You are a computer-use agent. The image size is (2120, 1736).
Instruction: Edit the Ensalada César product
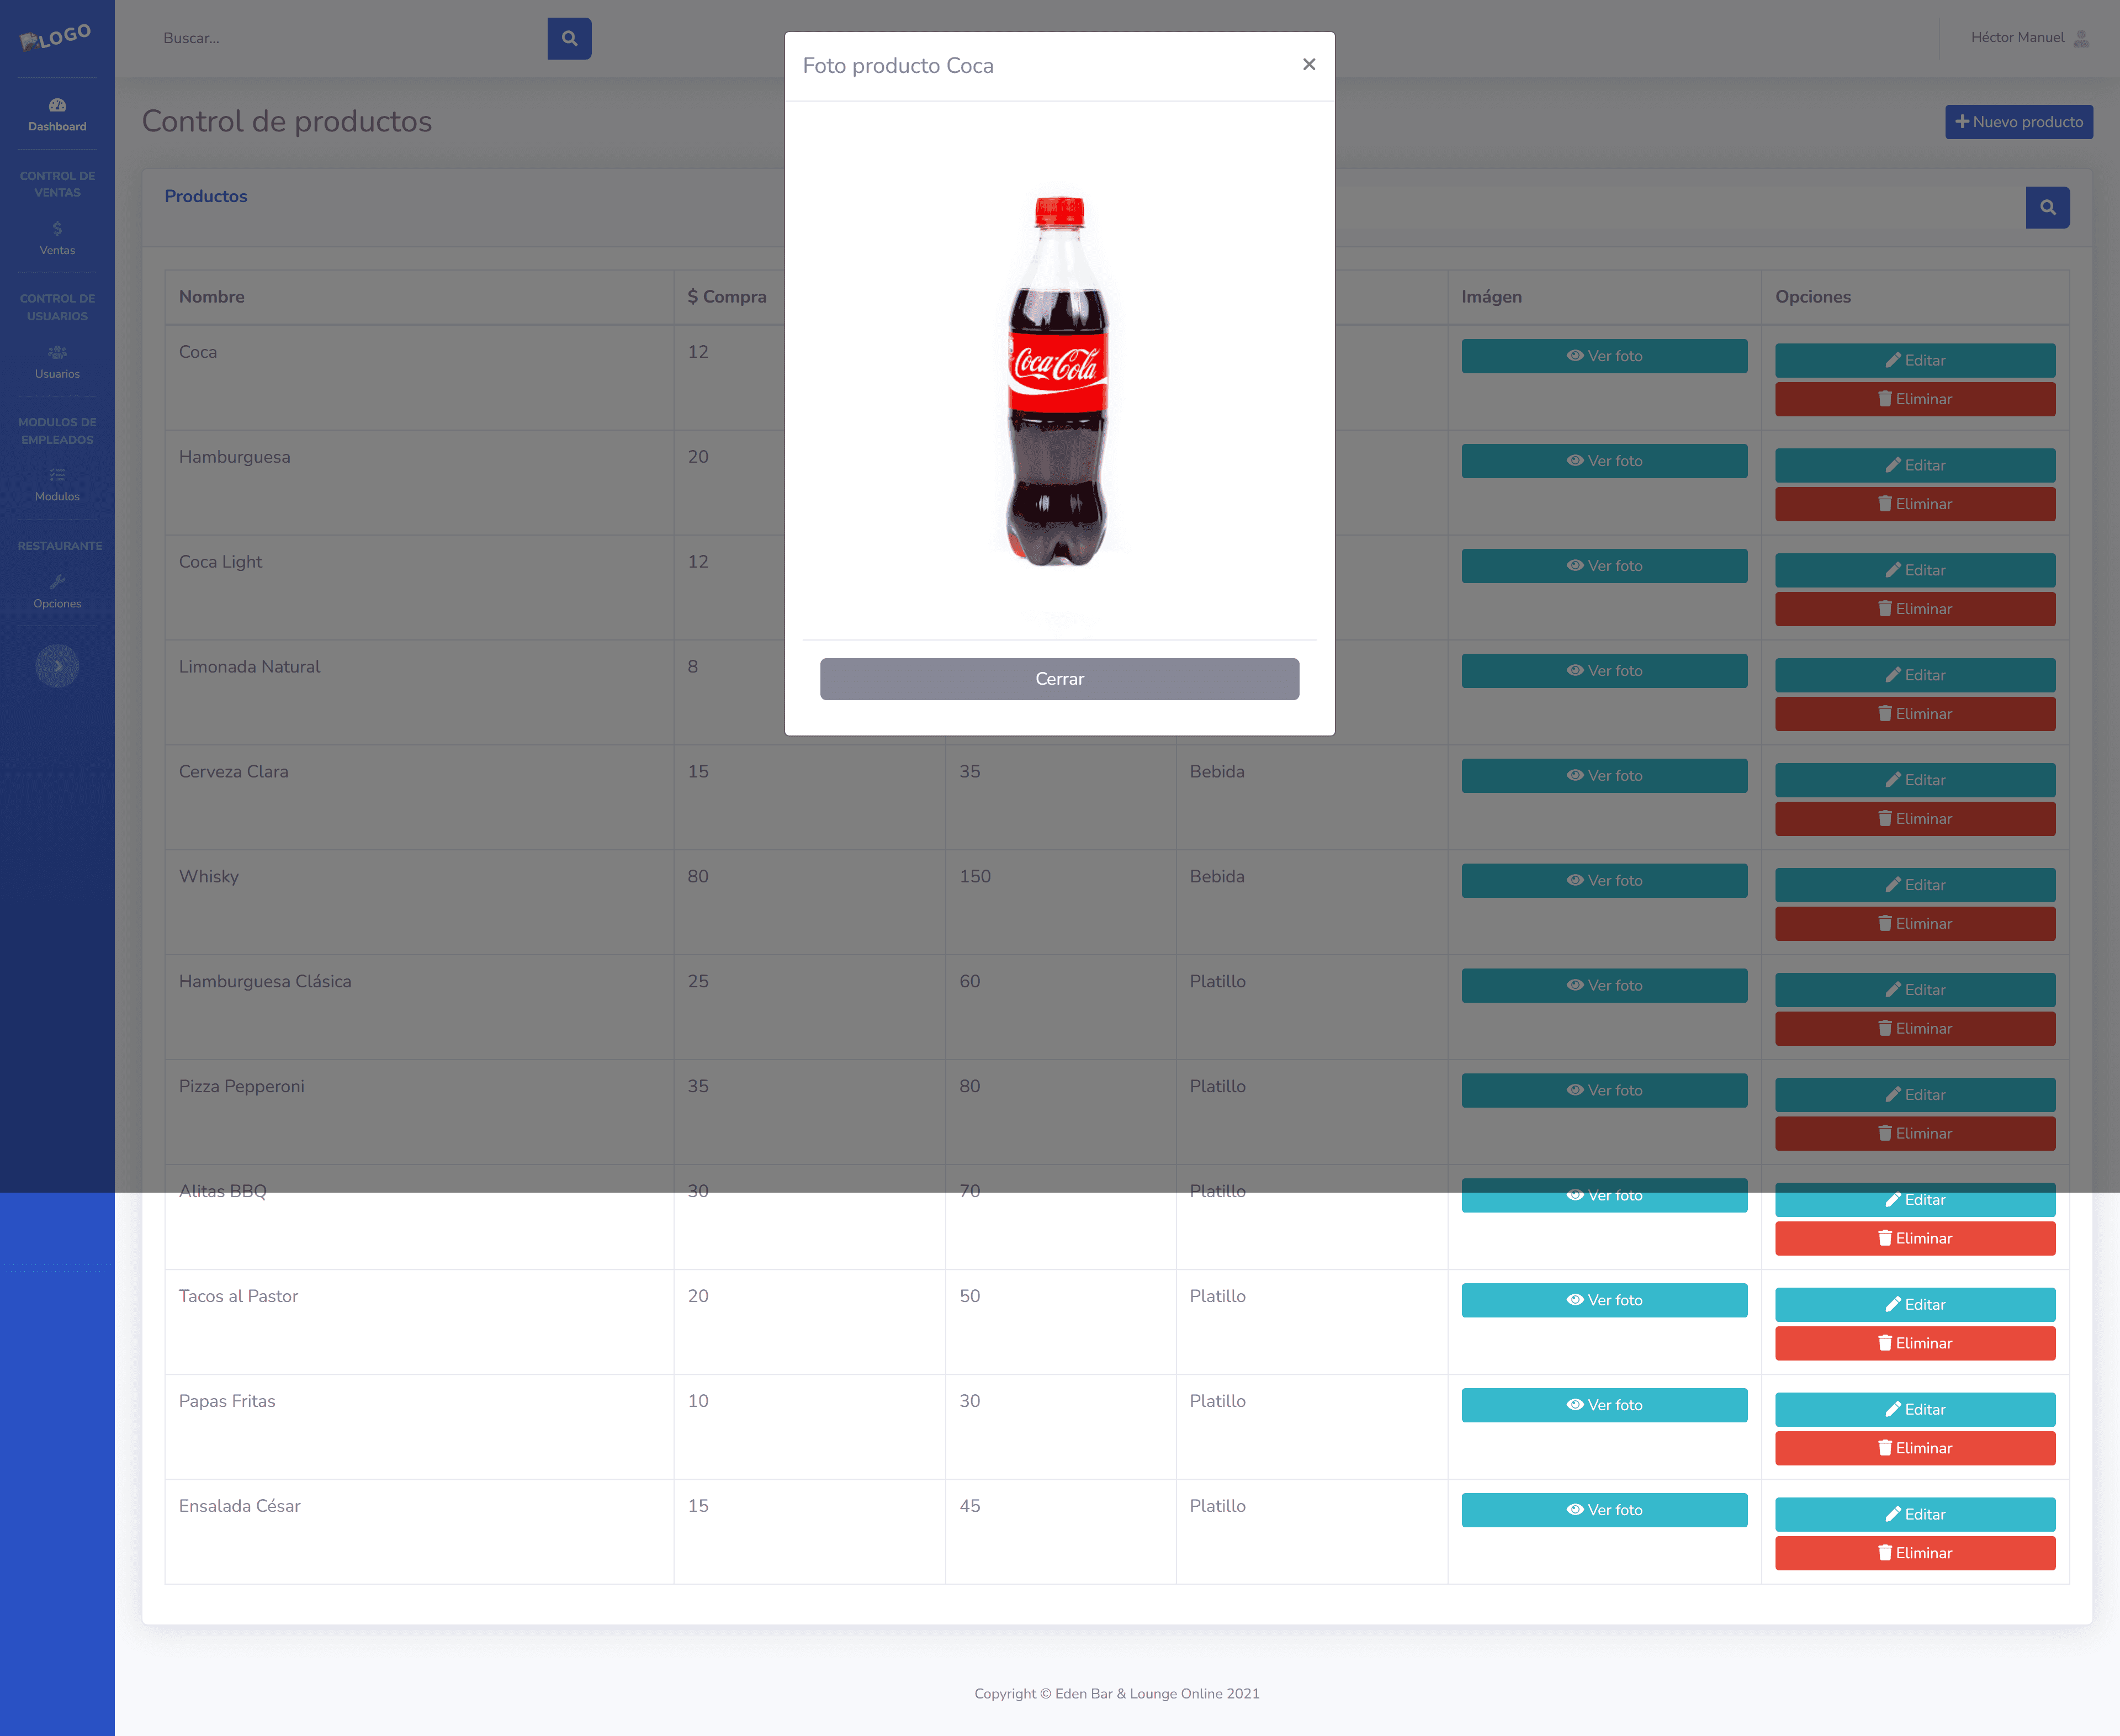[x=1915, y=1515]
